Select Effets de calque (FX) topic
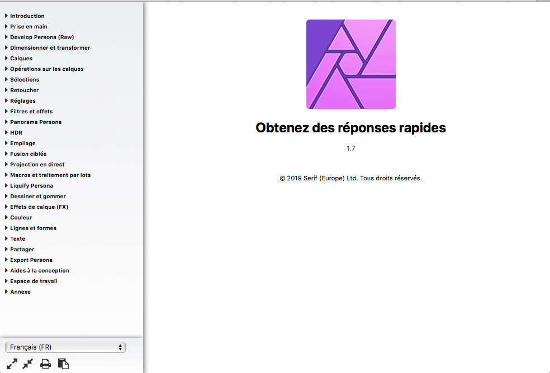Viewport: 550px width, 373px height. tap(39, 207)
